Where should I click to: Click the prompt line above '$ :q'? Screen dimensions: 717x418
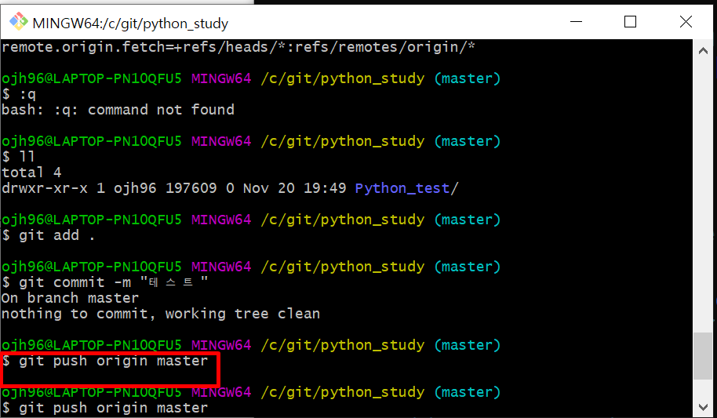[251, 78]
